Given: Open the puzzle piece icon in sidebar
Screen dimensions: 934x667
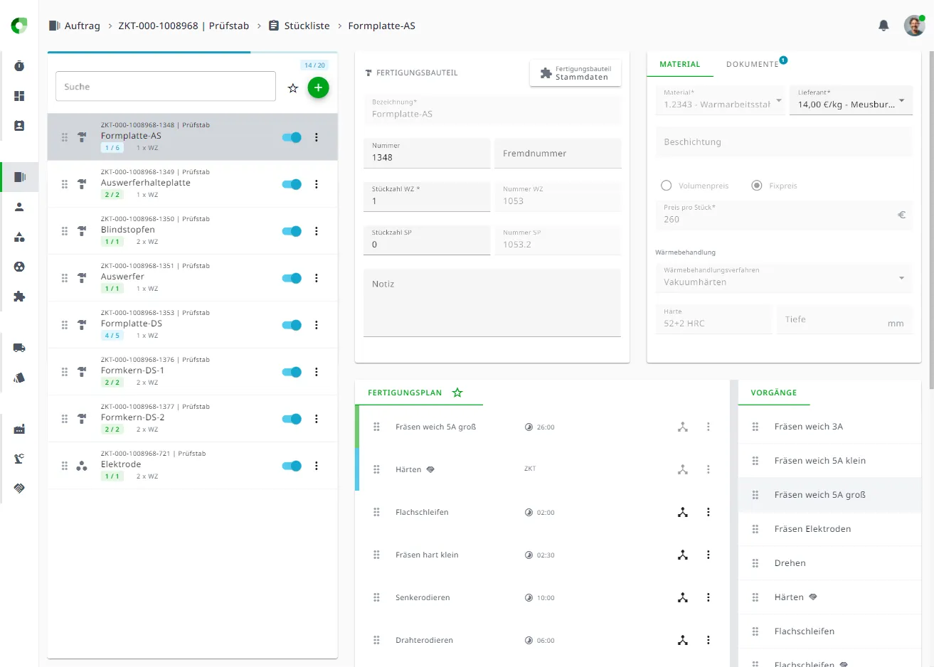Looking at the screenshot, I should point(19,297).
